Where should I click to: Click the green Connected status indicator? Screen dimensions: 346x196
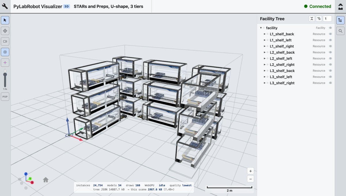point(317,6)
